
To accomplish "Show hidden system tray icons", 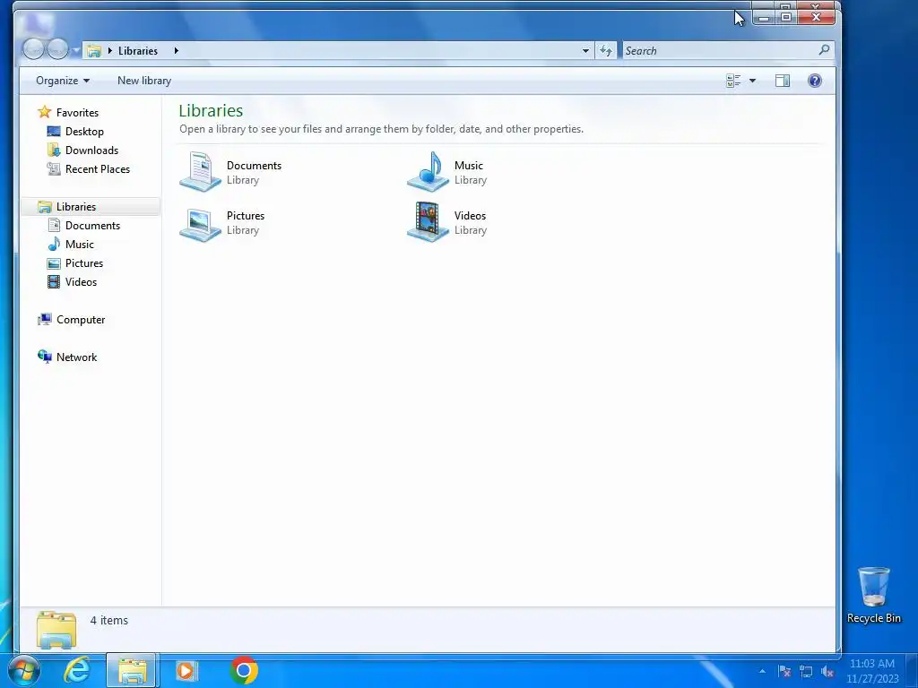I will [762, 671].
